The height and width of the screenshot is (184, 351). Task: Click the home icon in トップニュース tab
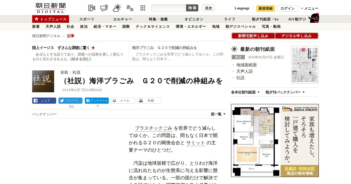pos(37,19)
